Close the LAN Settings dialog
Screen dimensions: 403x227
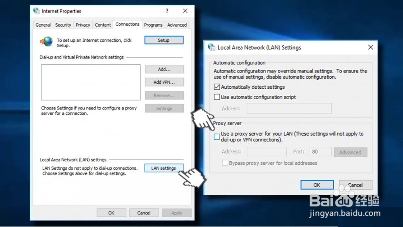point(371,47)
